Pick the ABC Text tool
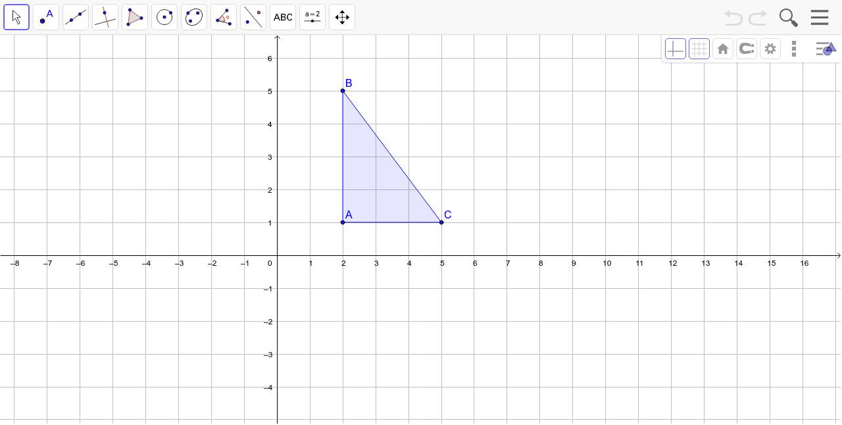 click(x=283, y=17)
